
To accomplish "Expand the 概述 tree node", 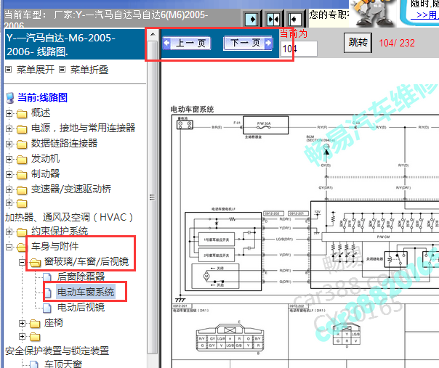I will click(9, 113).
